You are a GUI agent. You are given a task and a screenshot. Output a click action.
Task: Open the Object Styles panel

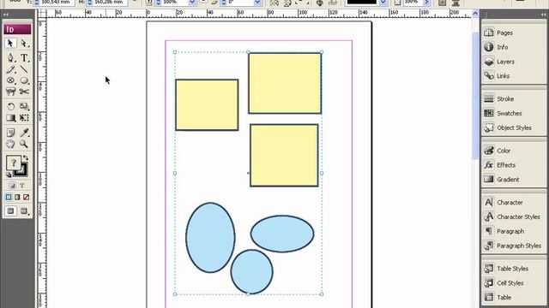tap(513, 127)
